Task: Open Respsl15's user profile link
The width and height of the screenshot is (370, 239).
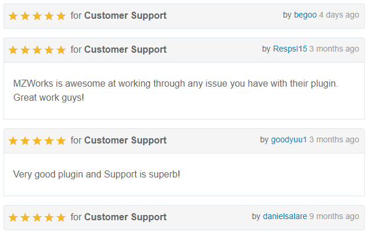Action: [x=290, y=49]
